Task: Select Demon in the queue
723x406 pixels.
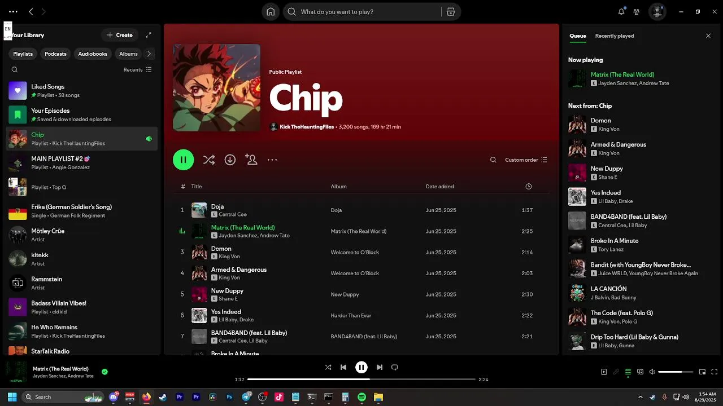Action: 640,125
